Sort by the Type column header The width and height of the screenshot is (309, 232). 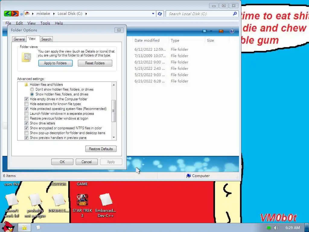(x=186, y=40)
